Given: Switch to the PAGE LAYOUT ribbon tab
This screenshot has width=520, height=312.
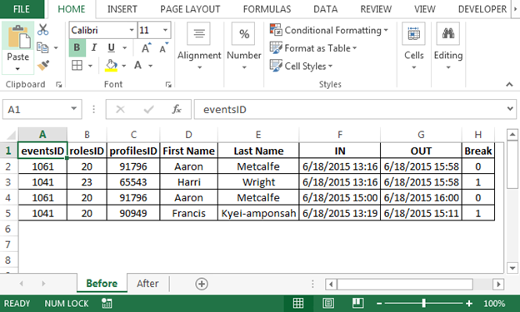Looking at the screenshot, I should point(190,9).
